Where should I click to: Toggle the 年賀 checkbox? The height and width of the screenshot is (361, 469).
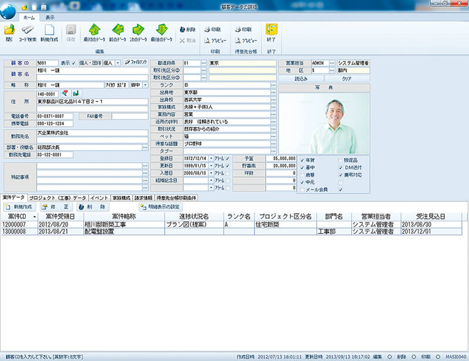(x=302, y=160)
